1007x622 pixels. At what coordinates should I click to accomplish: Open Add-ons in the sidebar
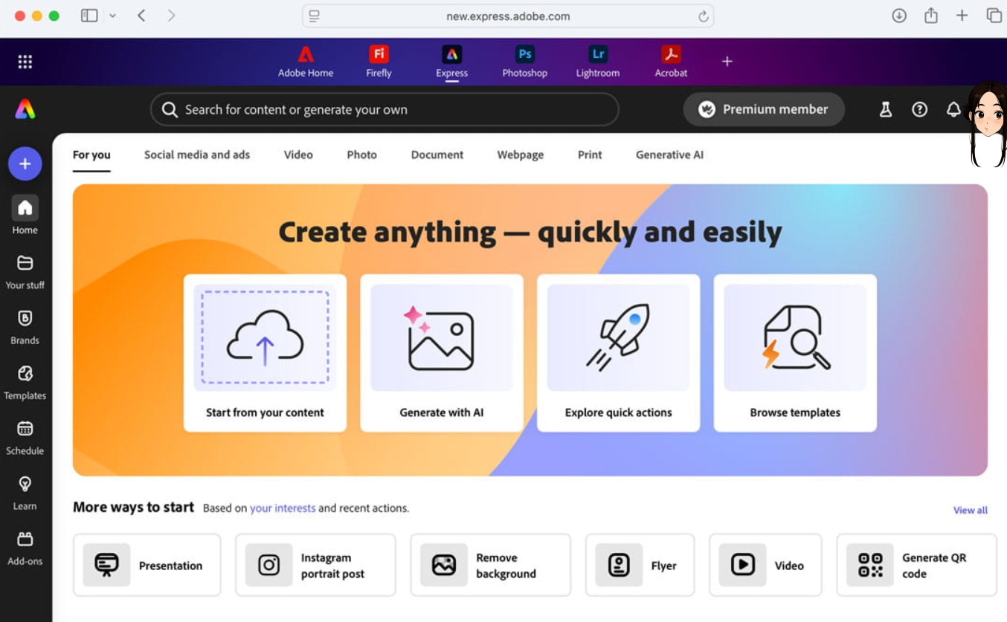pos(25,548)
